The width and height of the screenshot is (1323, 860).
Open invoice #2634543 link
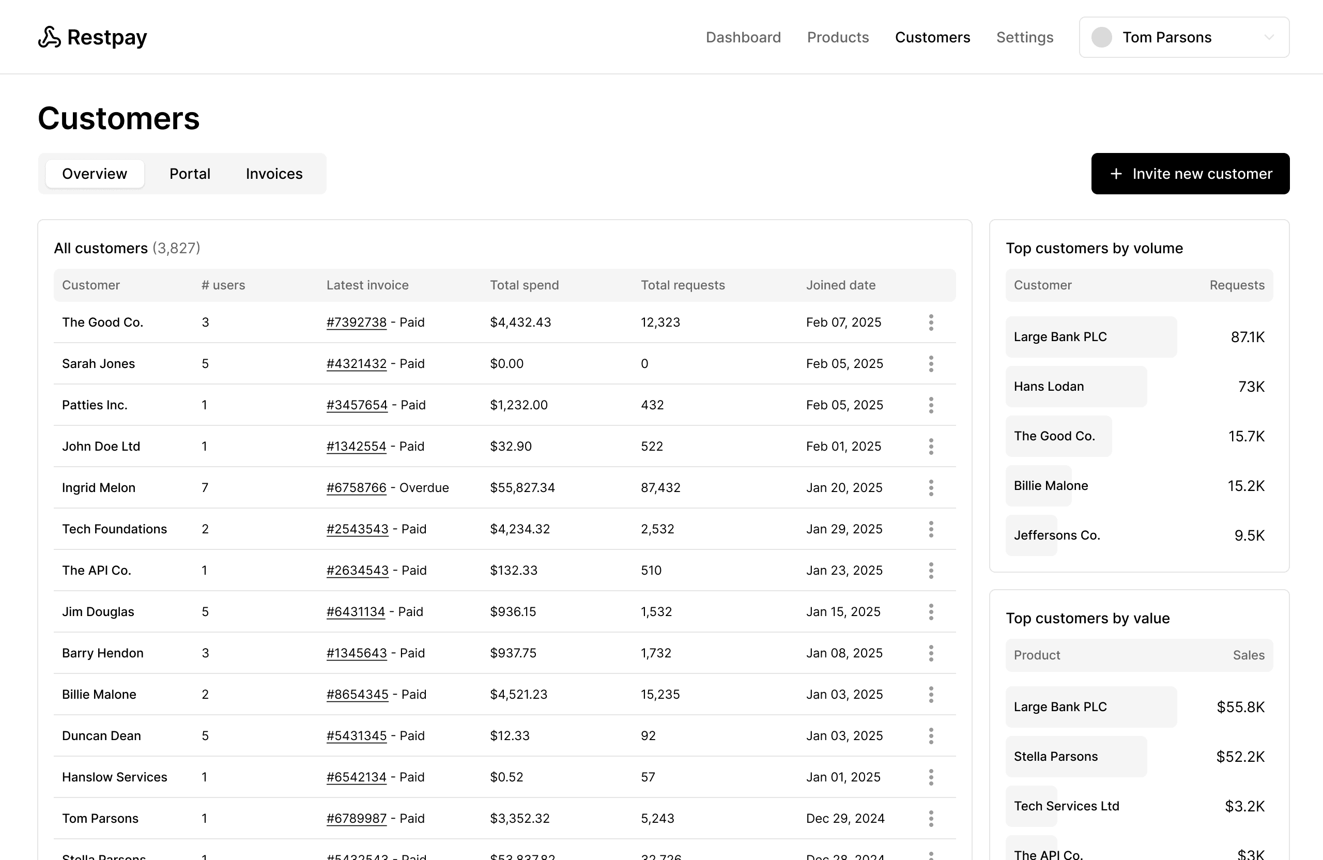pyautogui.click(x=358, y=571)
